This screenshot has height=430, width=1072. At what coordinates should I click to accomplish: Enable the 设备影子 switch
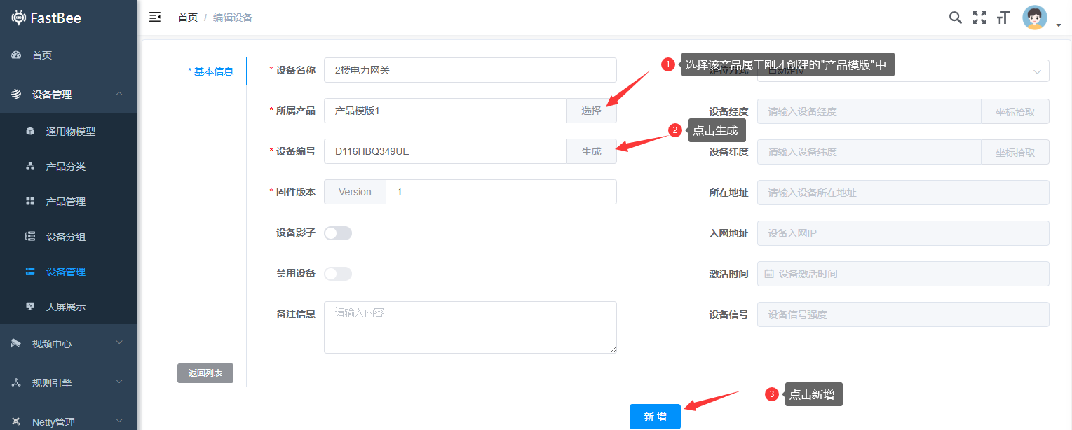338,233
